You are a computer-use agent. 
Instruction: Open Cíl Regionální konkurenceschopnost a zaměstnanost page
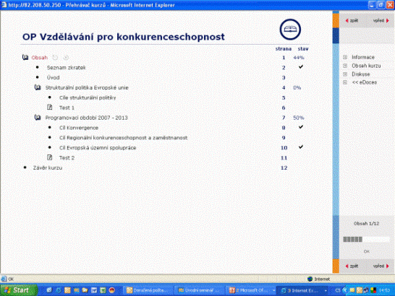pyautogui.click(x=124, y=138)
